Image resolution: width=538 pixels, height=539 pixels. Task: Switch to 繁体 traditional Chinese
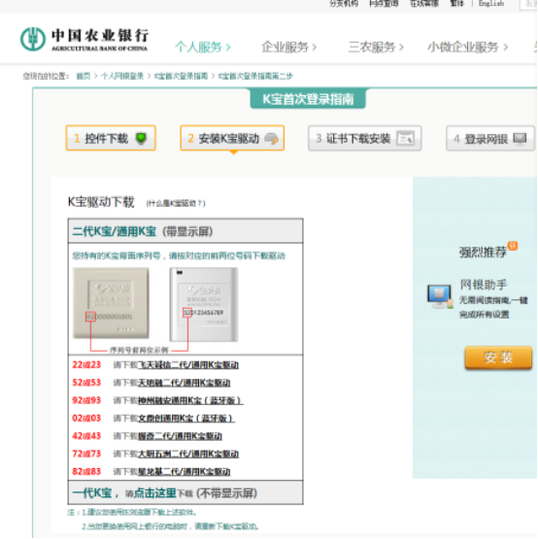tap(456, 4)
